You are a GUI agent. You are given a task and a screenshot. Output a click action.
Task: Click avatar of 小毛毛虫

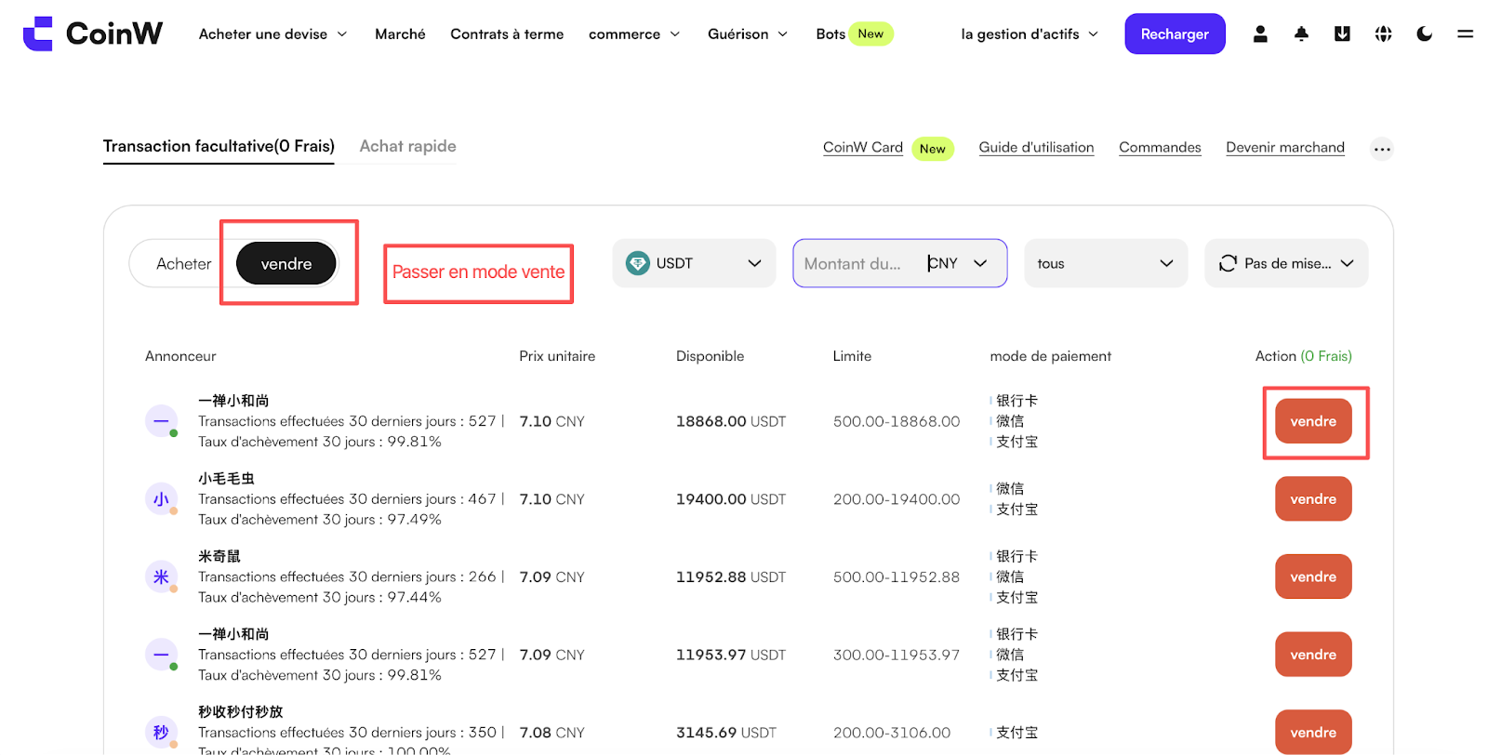[161, 499]
